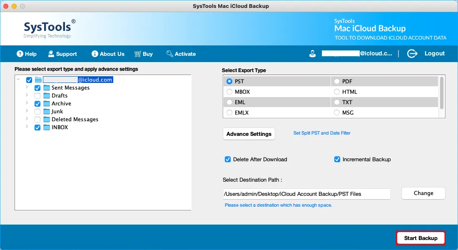Click the user account profile icon

tap(313, 54)
